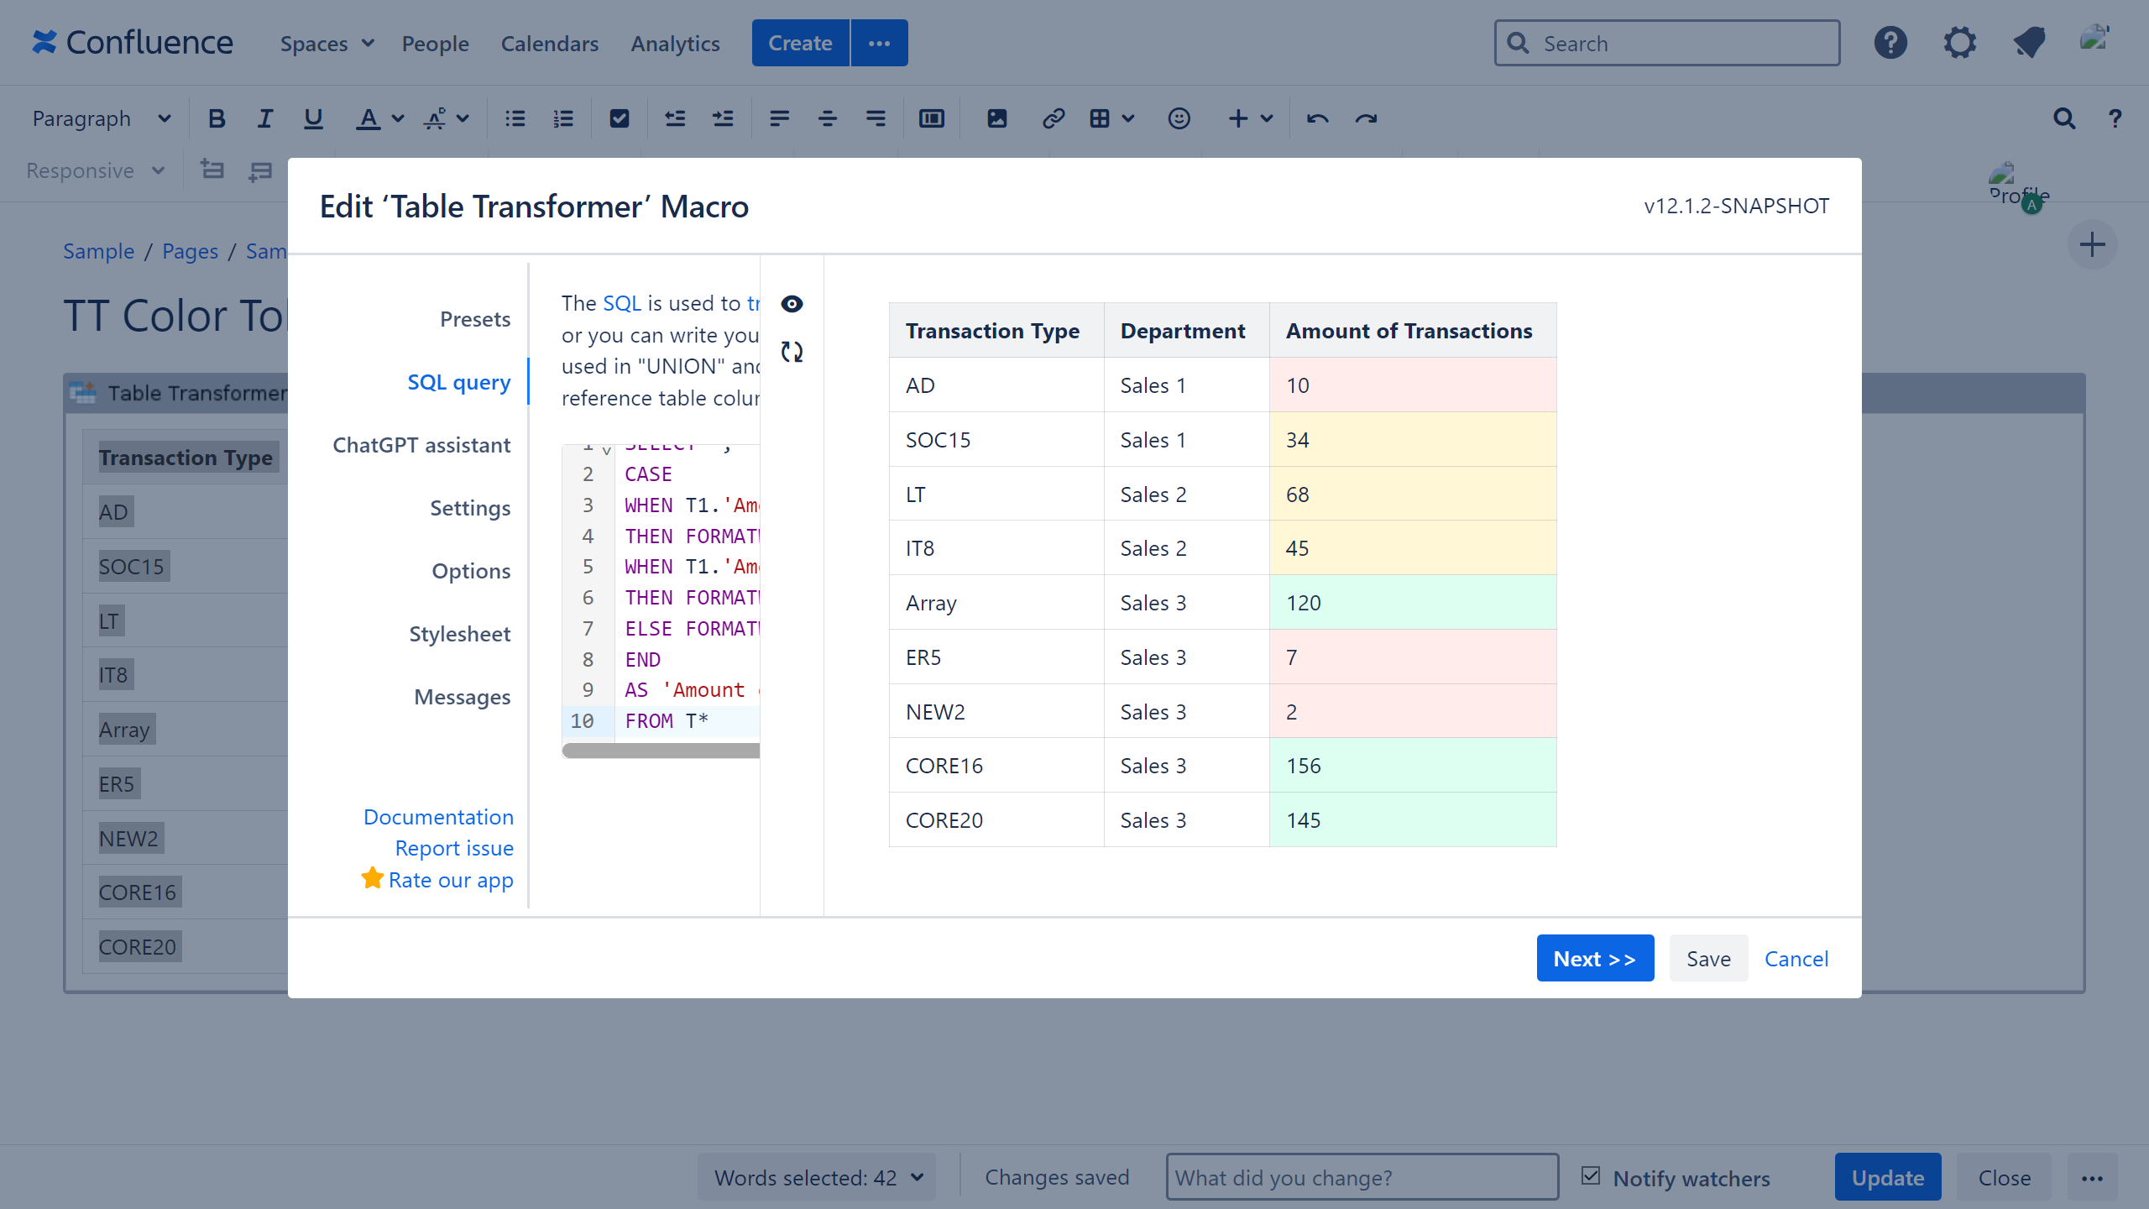Screen dimensions: 2149x1209
Task: Click the insert image icon
Action: [996, 118]
